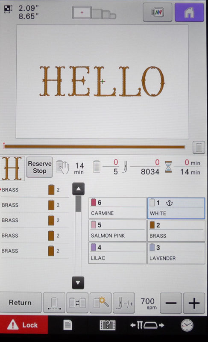Tap the needle bar move icon
Screen dimensions: 208x342
pos(147,325)
